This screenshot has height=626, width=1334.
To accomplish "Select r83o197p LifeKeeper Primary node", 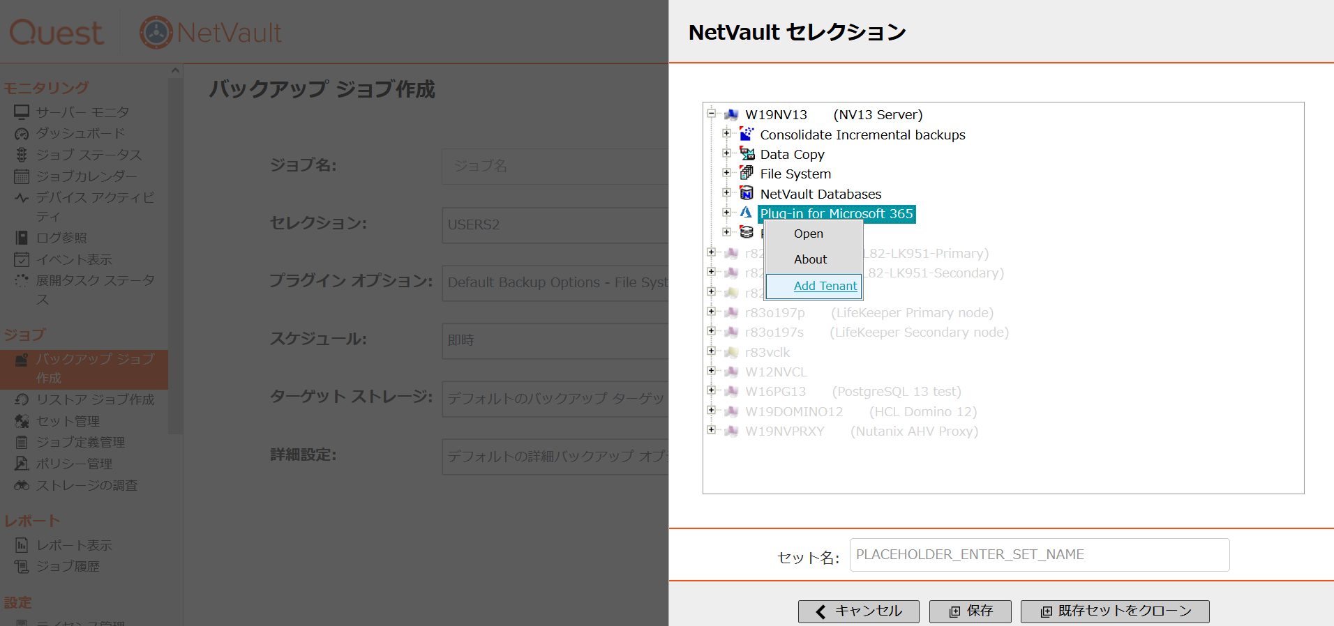I will (x=869, y=312).
